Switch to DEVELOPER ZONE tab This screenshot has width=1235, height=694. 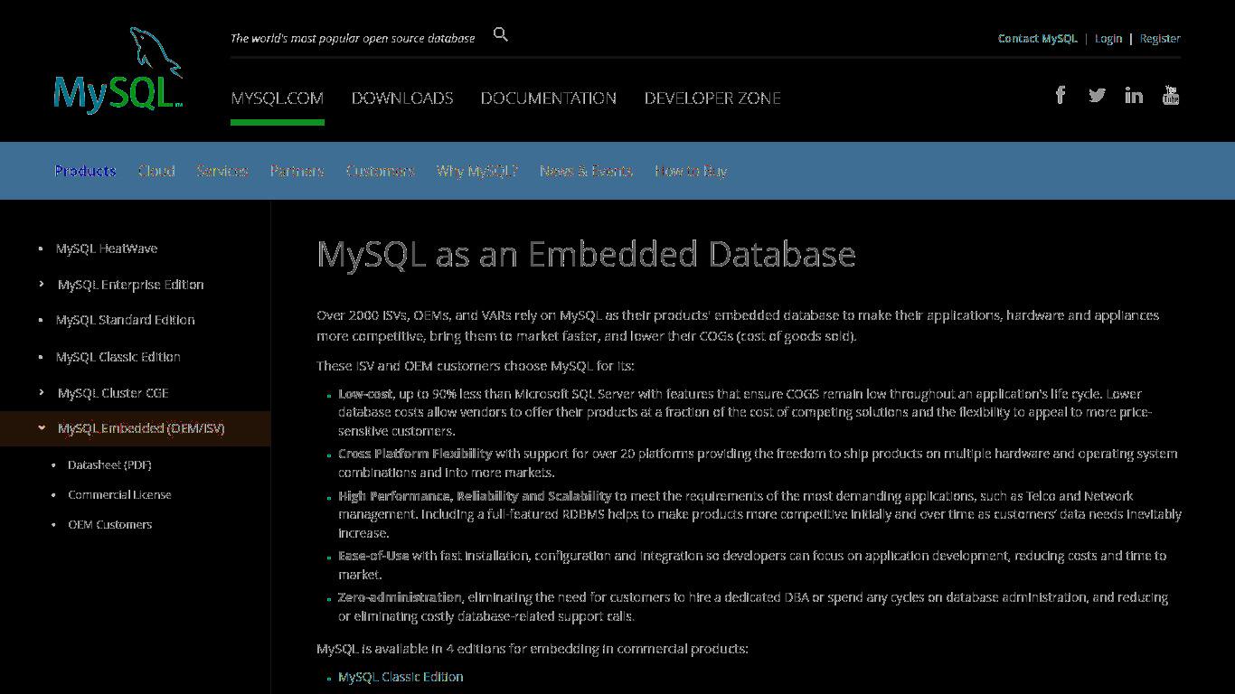712,98
